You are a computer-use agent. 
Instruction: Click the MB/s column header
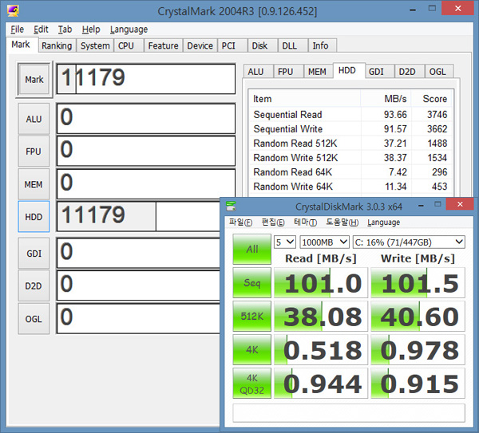(386, 99)
